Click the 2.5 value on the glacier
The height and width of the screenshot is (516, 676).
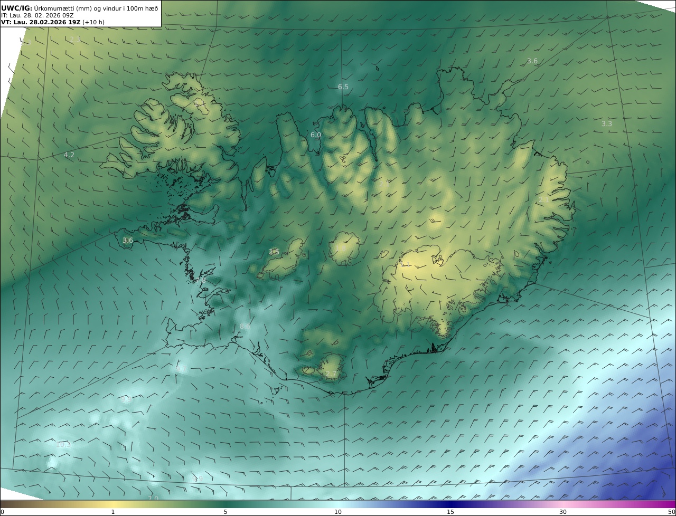tap(274, 252)
